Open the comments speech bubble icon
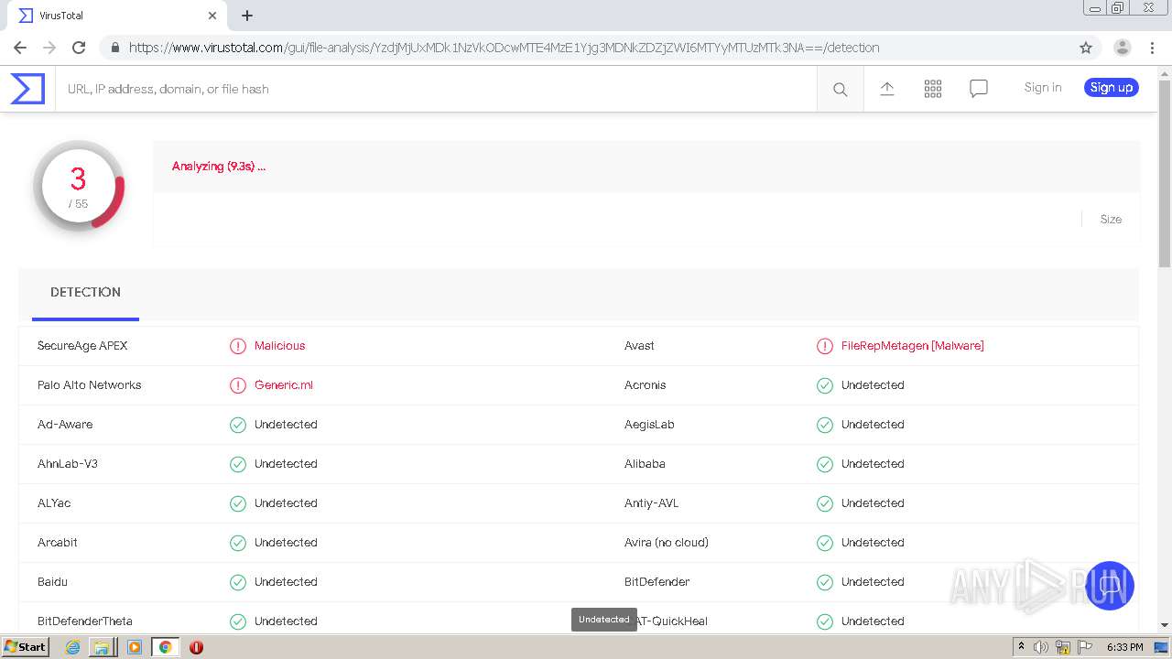The width and height of the screenshot is (1172, 659). tap(979, 89)
